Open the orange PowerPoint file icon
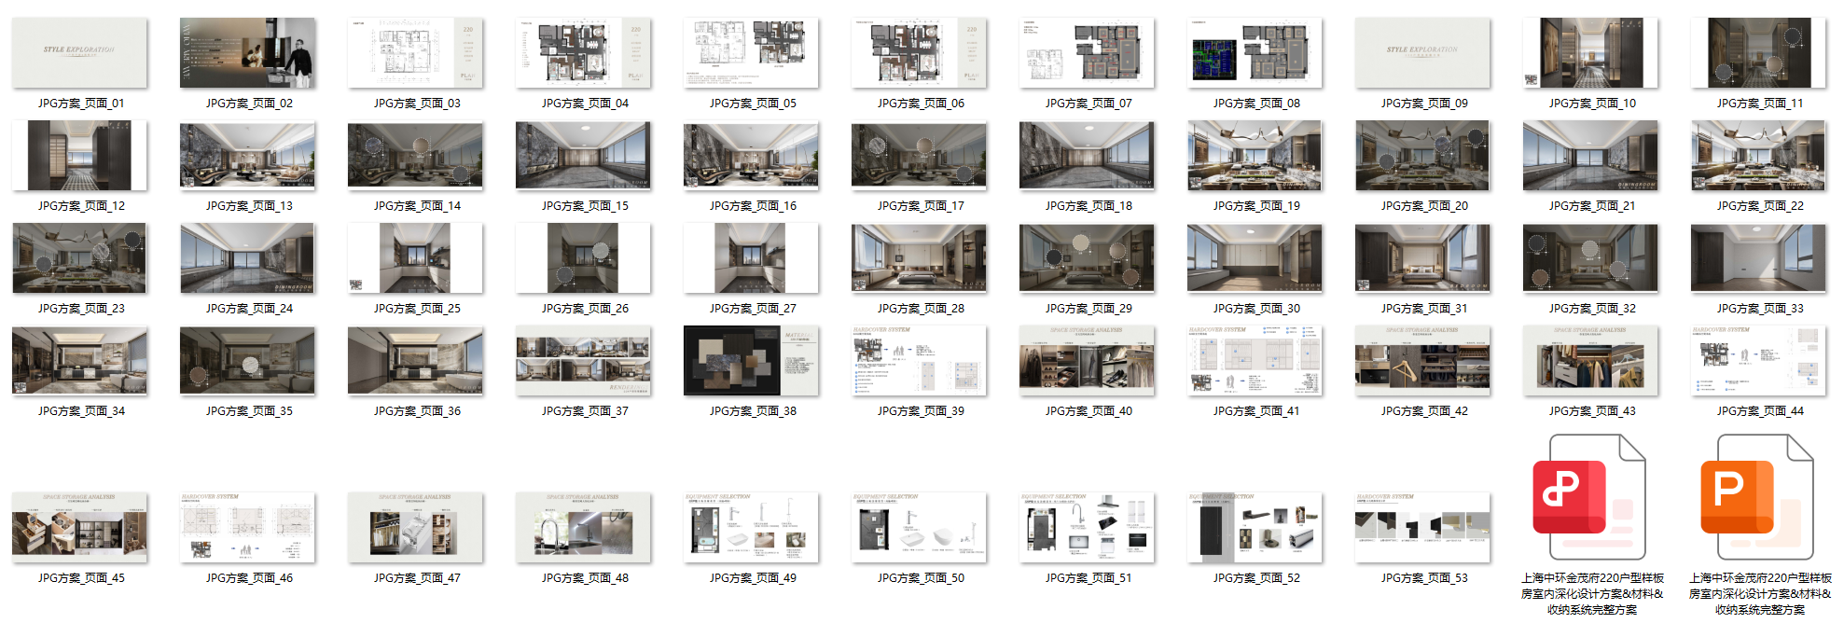1844x637 pixels. [1758, 497]
